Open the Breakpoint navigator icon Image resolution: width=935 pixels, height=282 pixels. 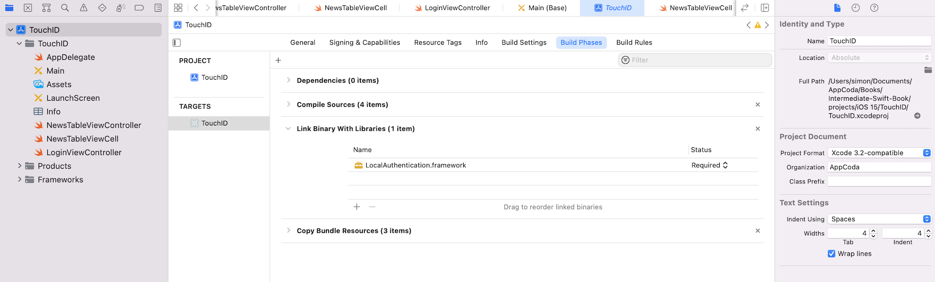click(139, 8)
